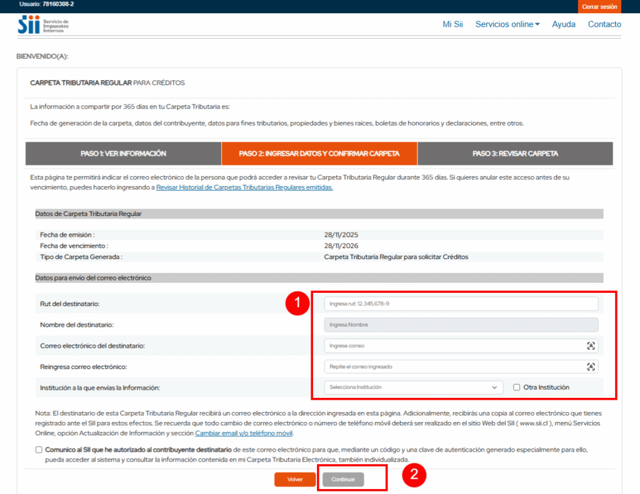The image size is (640, 494).
Task: Select Paso 2: Ingresar Datos tab
Action: (319, 154)
